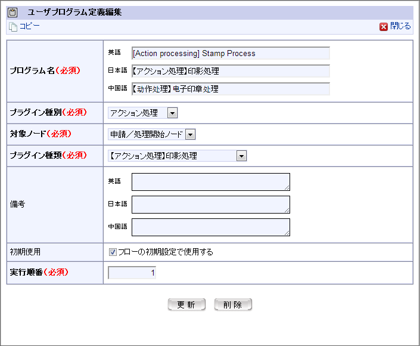The height and width of the screenshot is (346, 420).
Task: Click the Chinese program name field
Action: tap(231, 89)
